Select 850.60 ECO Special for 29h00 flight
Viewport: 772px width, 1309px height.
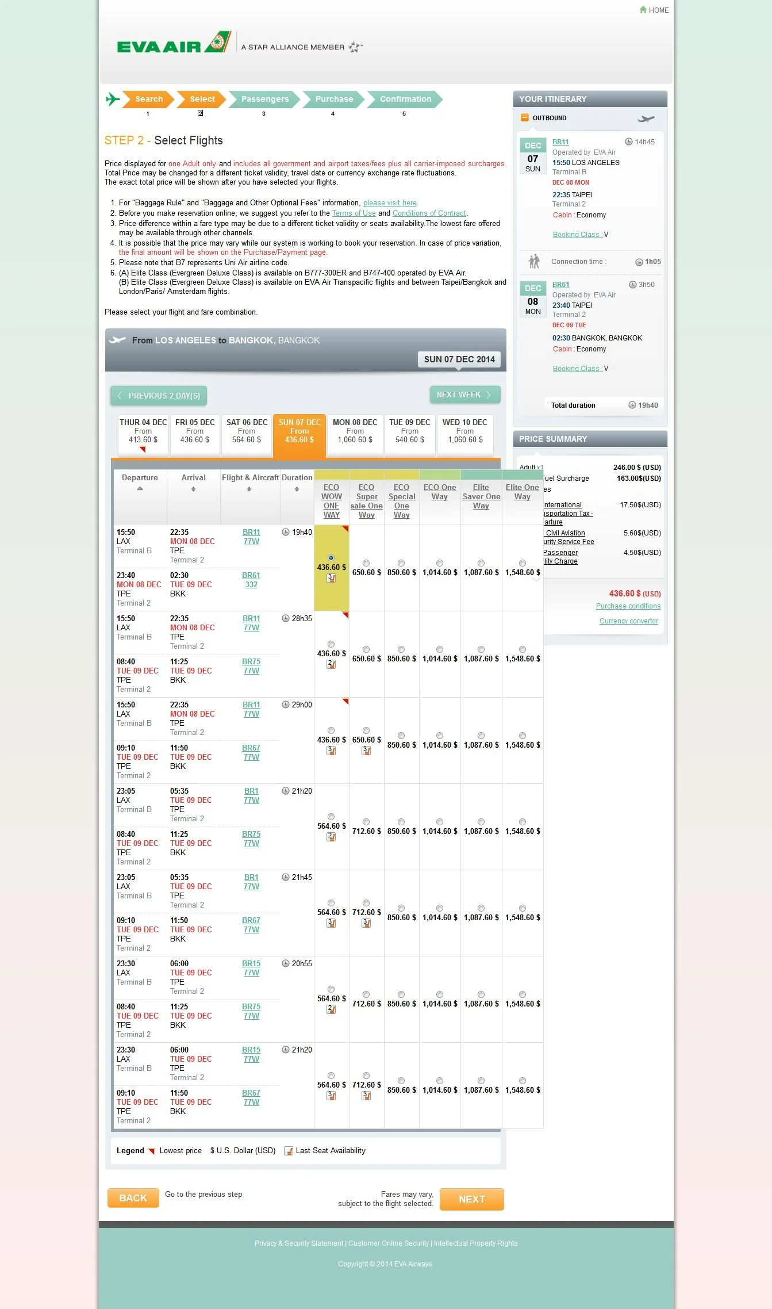(x=401, y=736)
